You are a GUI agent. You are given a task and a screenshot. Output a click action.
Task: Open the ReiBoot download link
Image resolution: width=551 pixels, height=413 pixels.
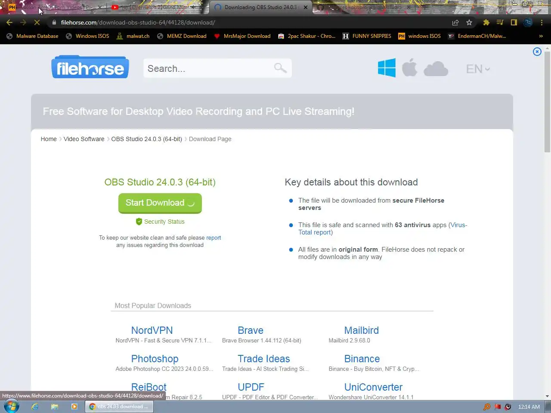pos(149,387)
